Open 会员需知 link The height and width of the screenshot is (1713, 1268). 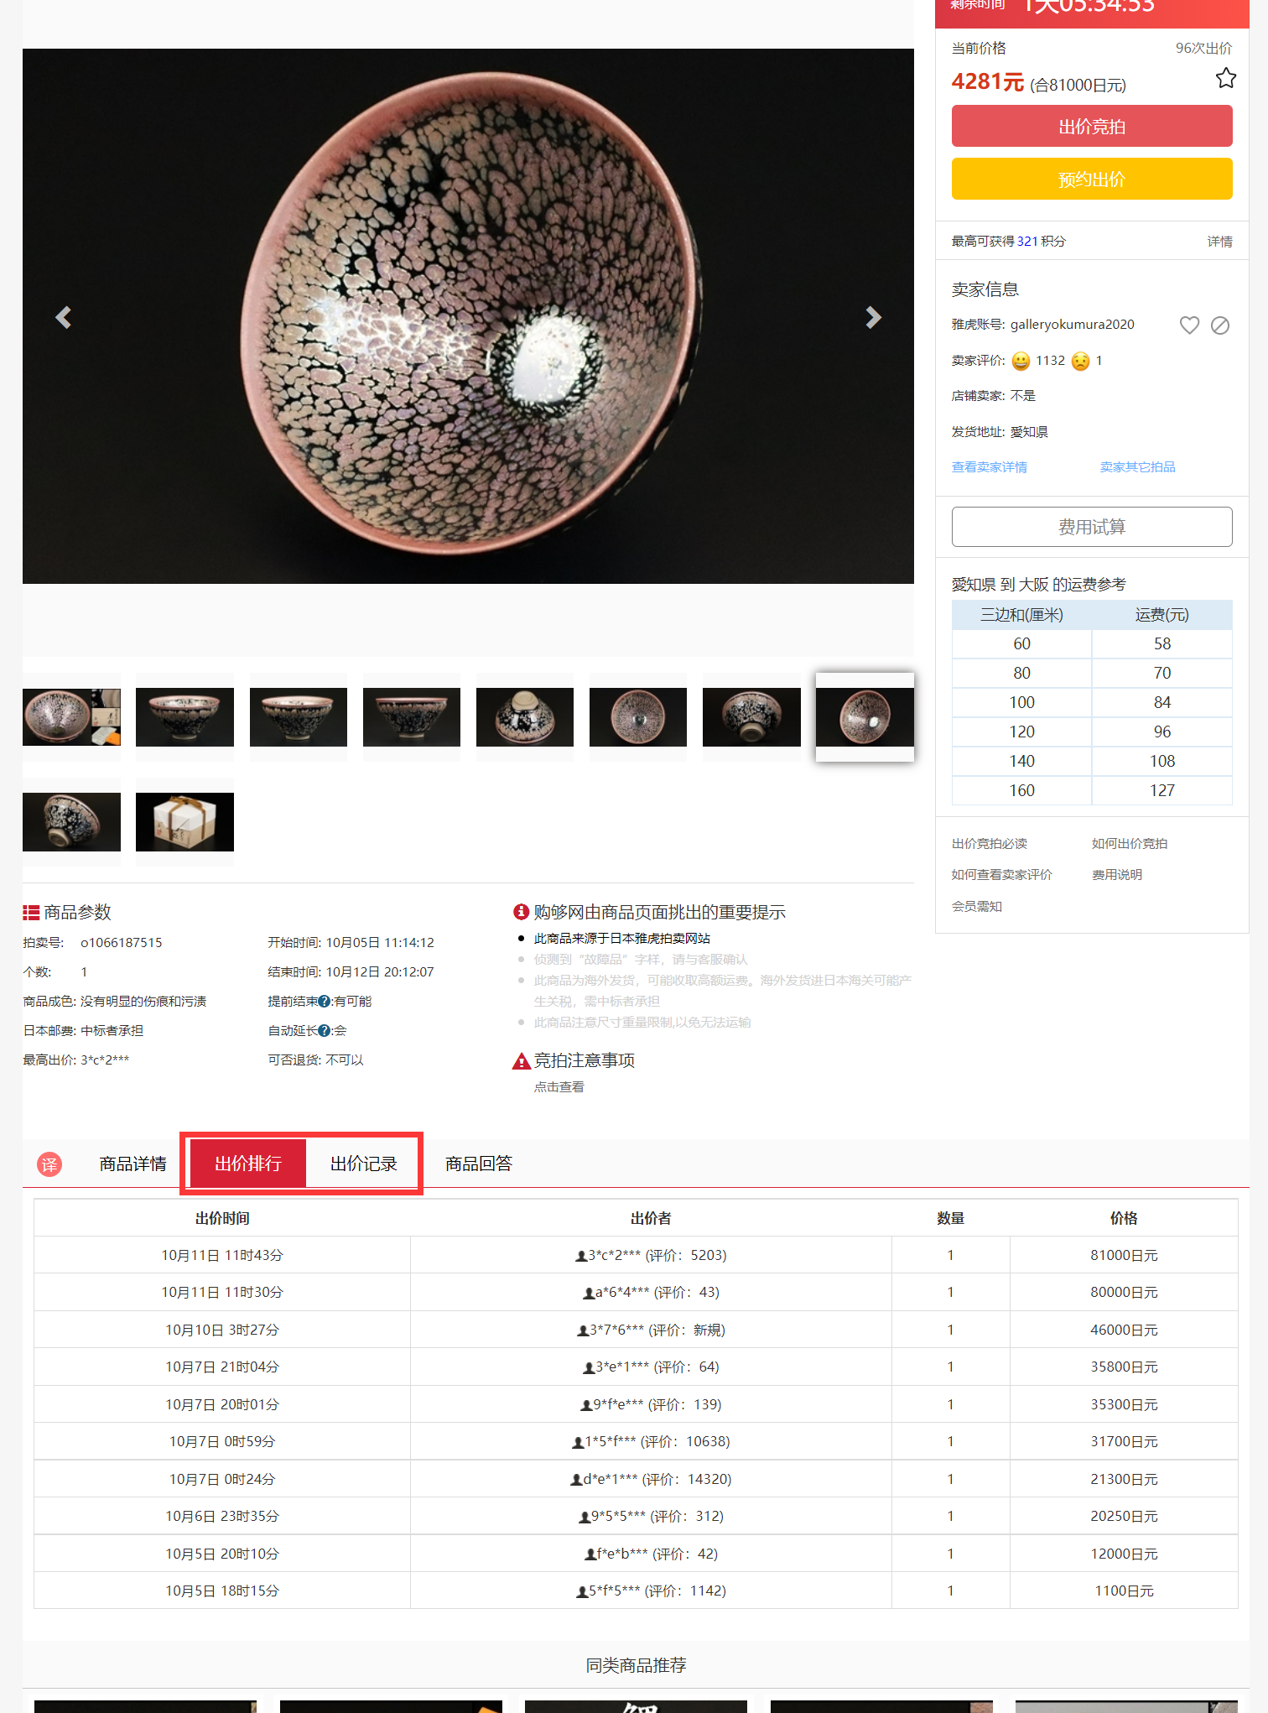click(976, 907)
